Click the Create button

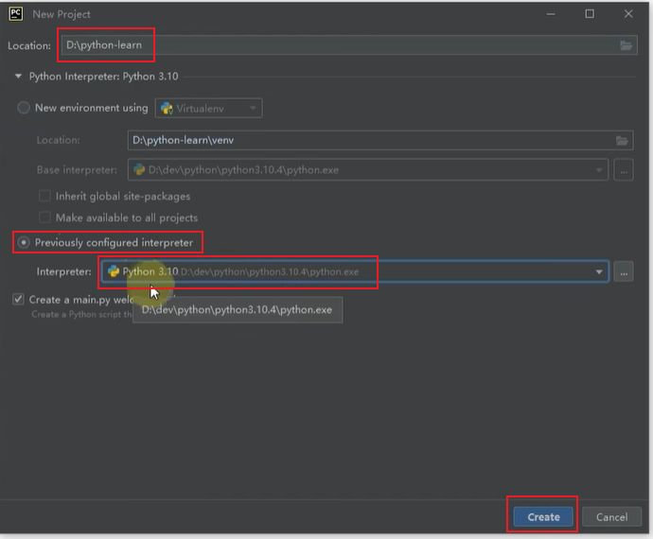(x=543, y=516)
